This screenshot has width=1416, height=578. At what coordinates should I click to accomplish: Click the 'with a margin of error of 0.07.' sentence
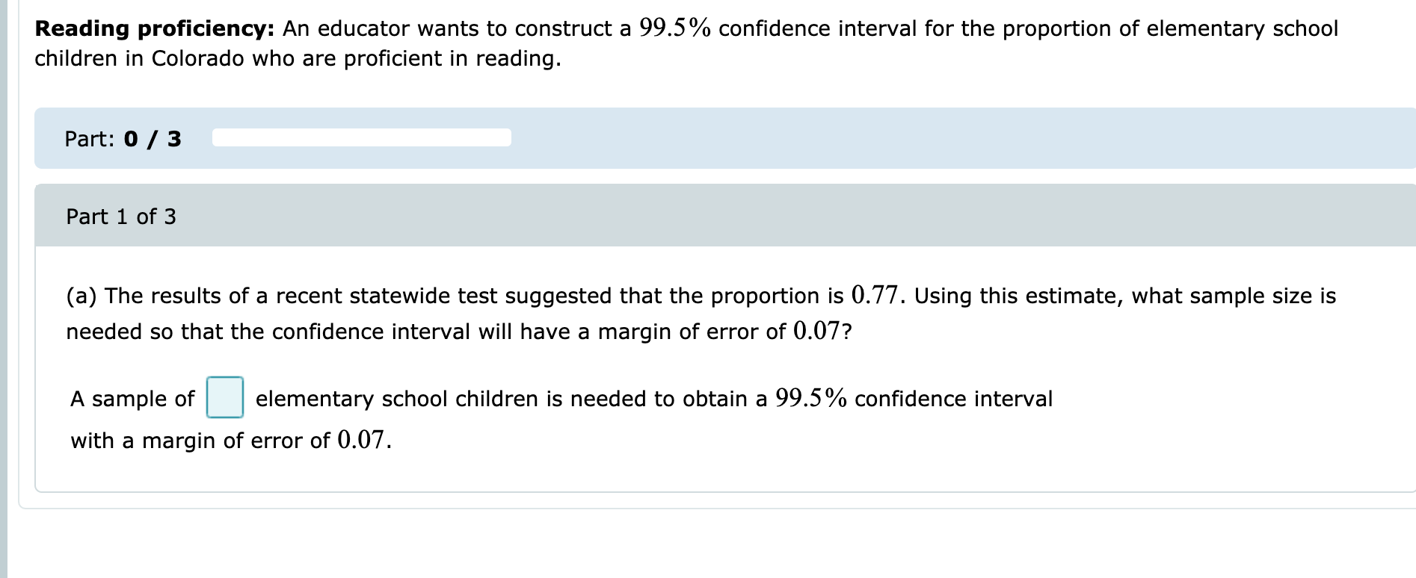[230, 440]
